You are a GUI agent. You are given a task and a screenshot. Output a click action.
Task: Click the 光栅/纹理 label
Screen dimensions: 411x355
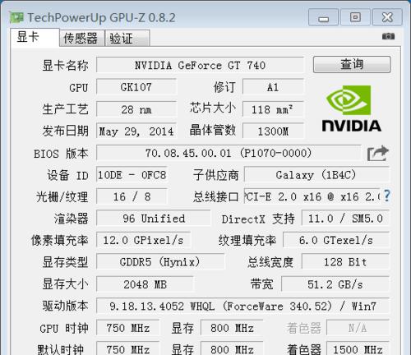click(62, 197)
